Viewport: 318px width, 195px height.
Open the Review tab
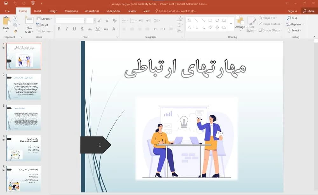tap(132, 11)
